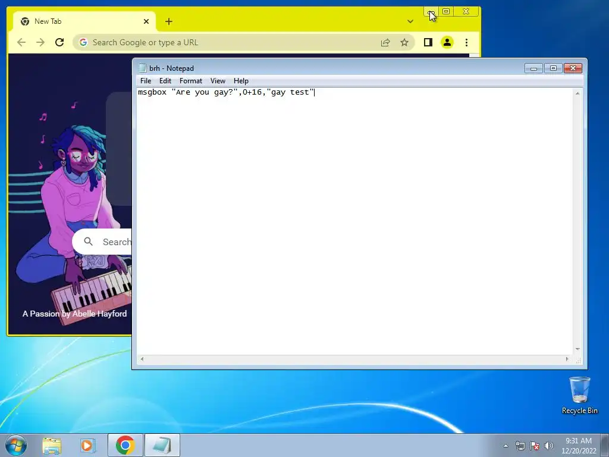Click Notepad's horizontal scroll left arrow

[142, 359]
